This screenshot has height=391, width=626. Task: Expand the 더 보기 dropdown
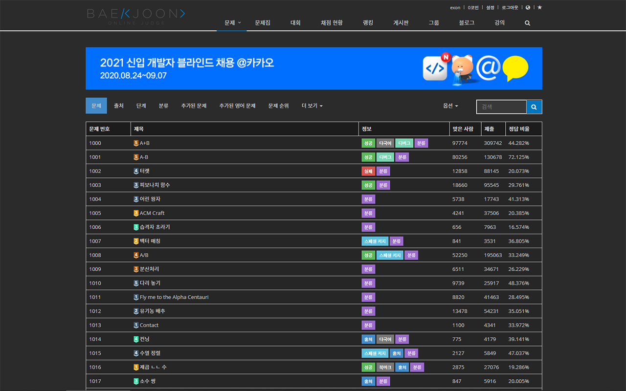[x=312, y=106]
